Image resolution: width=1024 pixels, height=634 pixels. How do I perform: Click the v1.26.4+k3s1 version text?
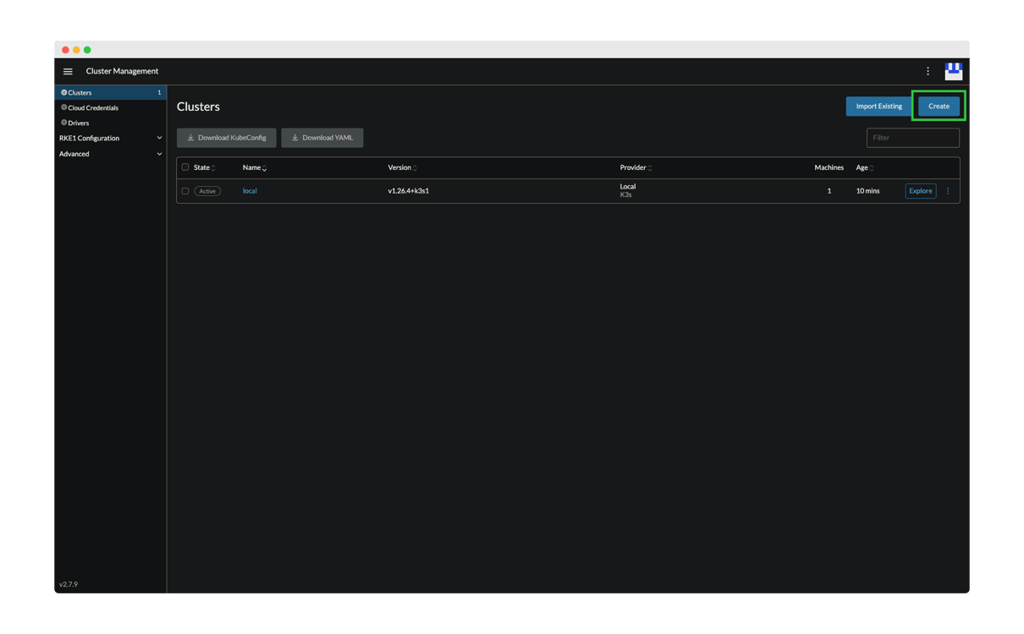[408, 191]
